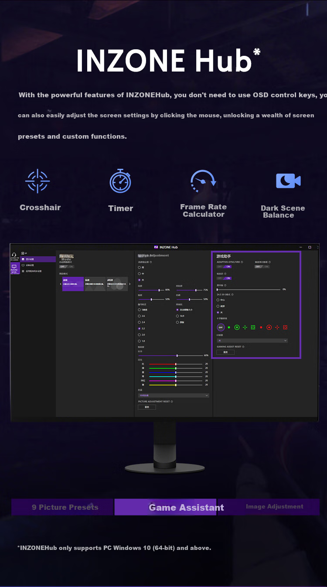Choose the red dot crosshair
The image size is (327, 587).
[x=261, y=327]
